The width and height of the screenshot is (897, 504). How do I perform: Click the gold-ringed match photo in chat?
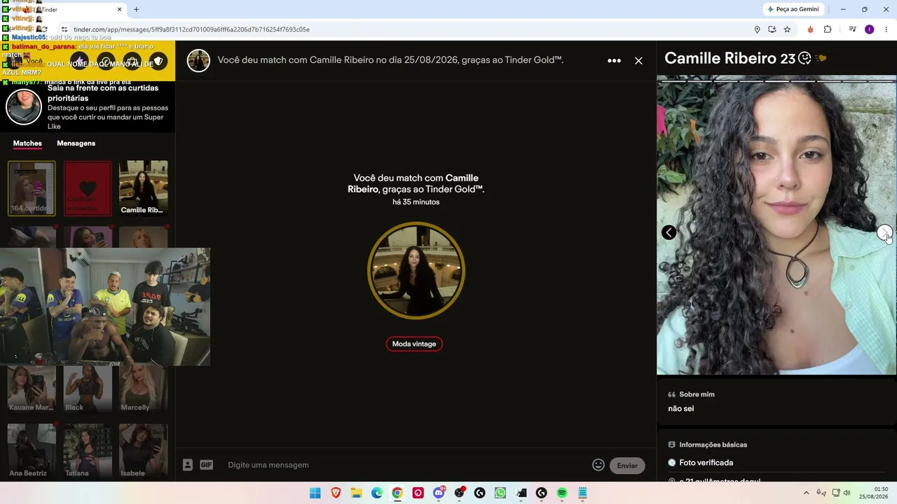coord(416,271)
